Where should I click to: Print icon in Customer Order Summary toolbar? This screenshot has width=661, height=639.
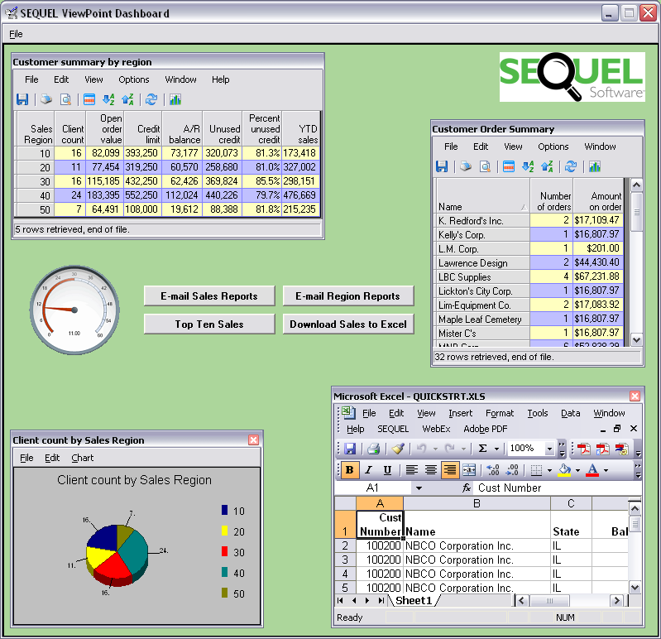click(466, 166)
